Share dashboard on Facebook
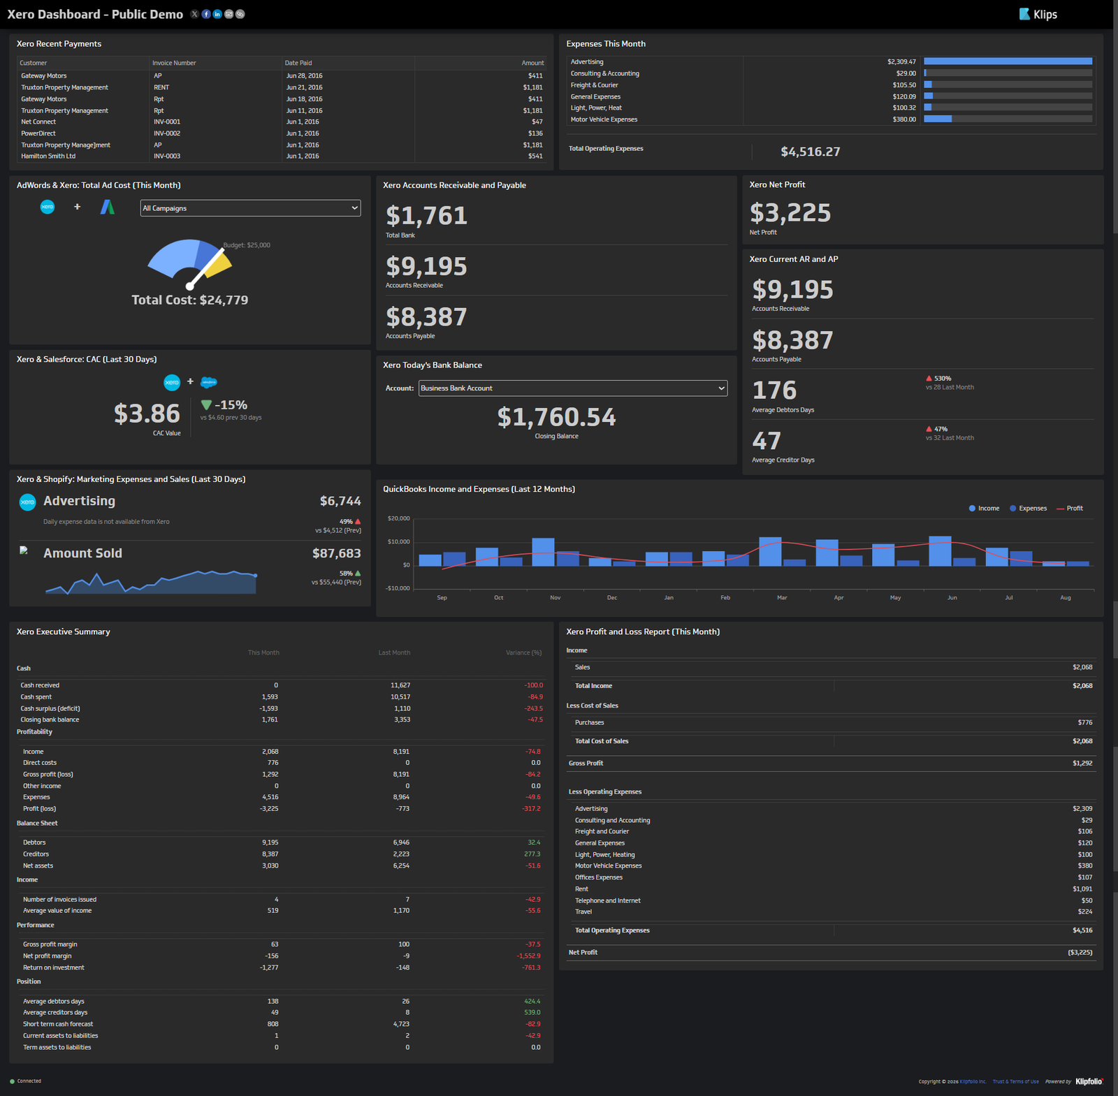Image resolution: width=1118 pixels, height=1096 pixels. pos(206,14)
